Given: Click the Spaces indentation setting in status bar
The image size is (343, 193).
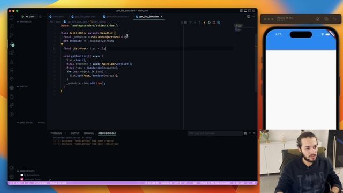Looking at the screenshot, I should pos(166,183).
